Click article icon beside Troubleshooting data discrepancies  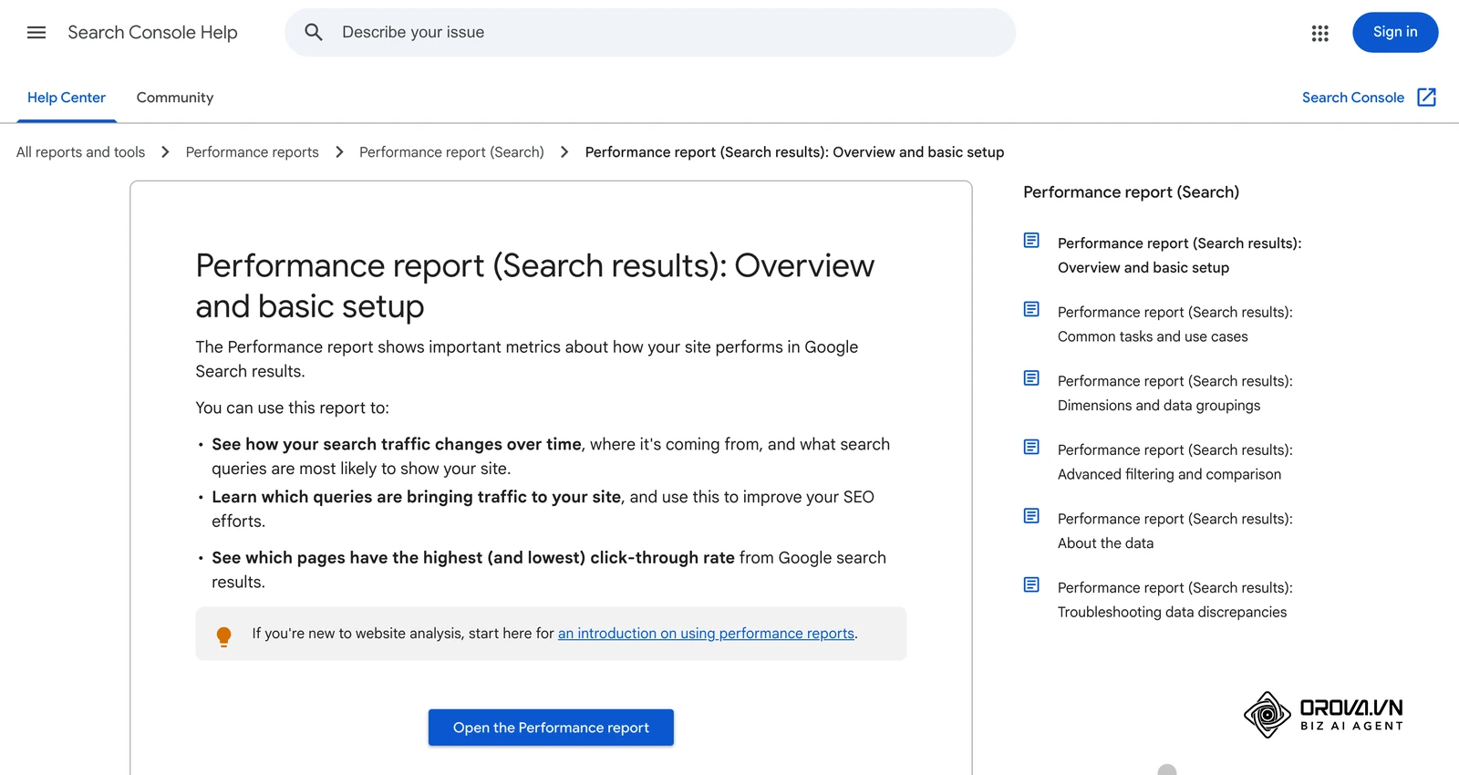[x=1031, y=584]
